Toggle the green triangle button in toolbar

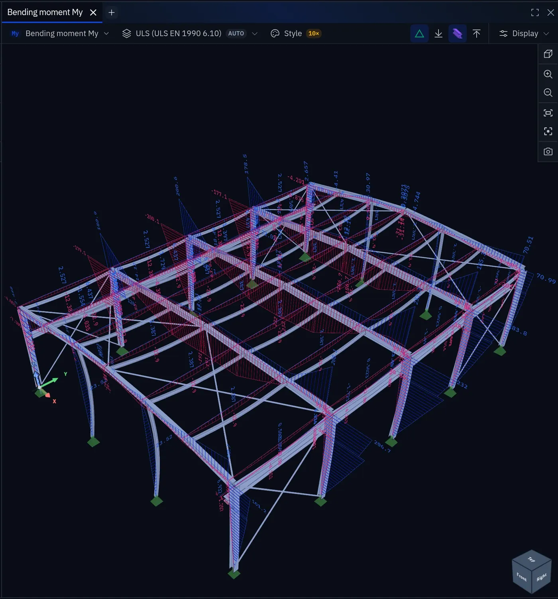[x=419, y=33]
